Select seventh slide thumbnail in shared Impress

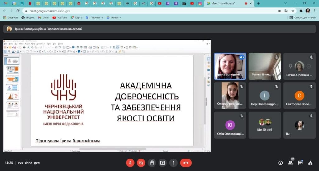tap(13, 114)
